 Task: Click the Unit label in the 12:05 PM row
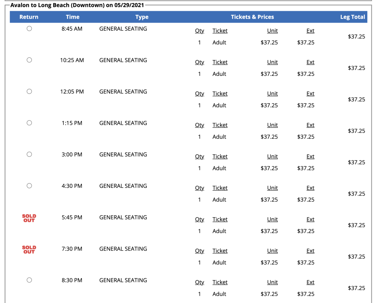(x=272, y=94)
